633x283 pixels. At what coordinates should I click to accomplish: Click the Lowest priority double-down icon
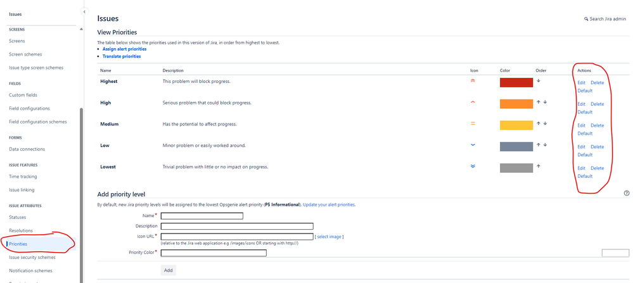tap(473, 166)
